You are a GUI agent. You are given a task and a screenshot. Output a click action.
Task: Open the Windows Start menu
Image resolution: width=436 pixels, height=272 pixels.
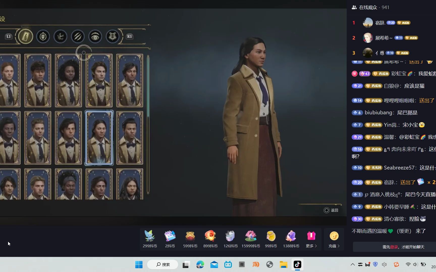point(139,264)
